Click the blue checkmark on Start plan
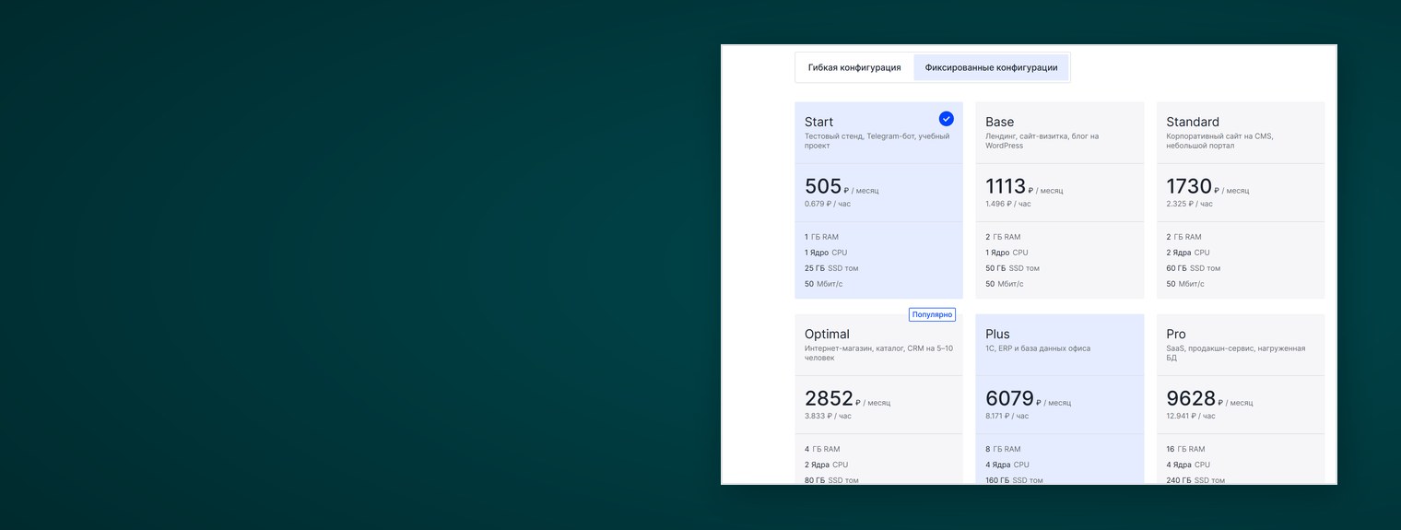This screenshot has height=530, width=1401. (947, 119)
